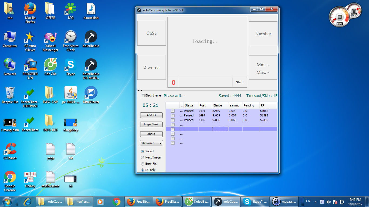Launch the ICQ desktop shortcut

[71, 11]
